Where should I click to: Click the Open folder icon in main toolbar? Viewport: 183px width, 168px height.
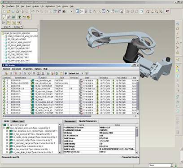pyautogui.click(x=9, y=11)
